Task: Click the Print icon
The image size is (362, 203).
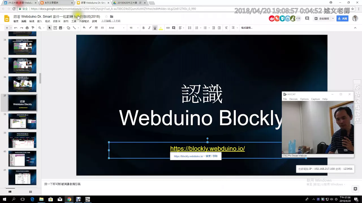Action: pos(27,28)
